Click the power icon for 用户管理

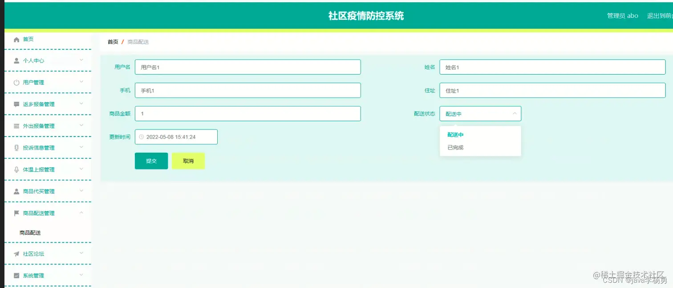(16, 83)
